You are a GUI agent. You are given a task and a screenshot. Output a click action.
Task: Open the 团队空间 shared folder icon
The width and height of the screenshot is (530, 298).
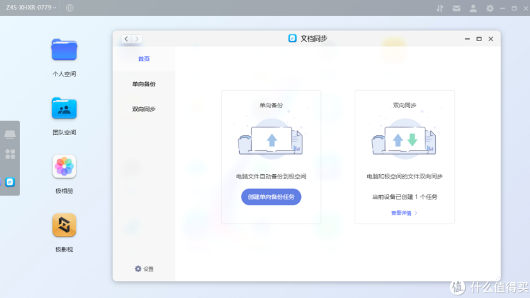(64, 108)
